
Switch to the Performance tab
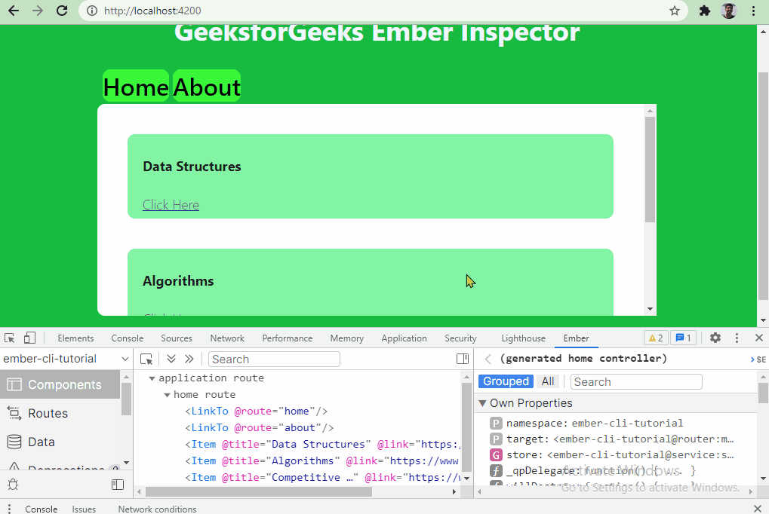(287, 338)
